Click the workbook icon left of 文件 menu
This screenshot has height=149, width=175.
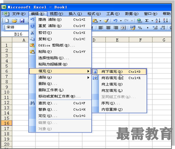coord(6,14)
